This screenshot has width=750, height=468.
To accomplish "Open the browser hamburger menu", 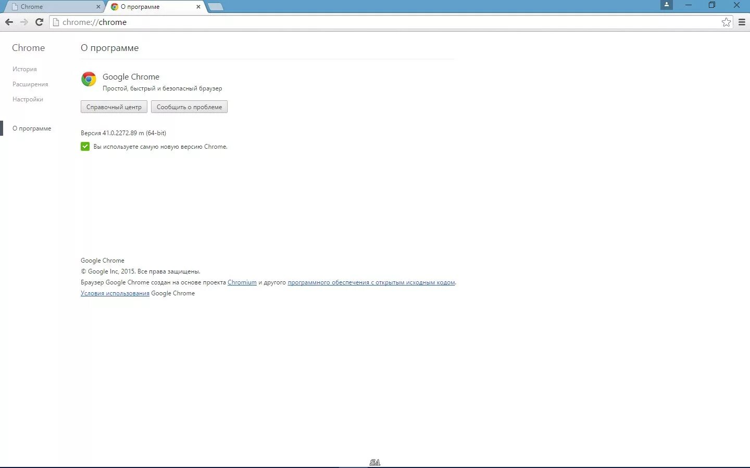I will click(x=742, y=22).
